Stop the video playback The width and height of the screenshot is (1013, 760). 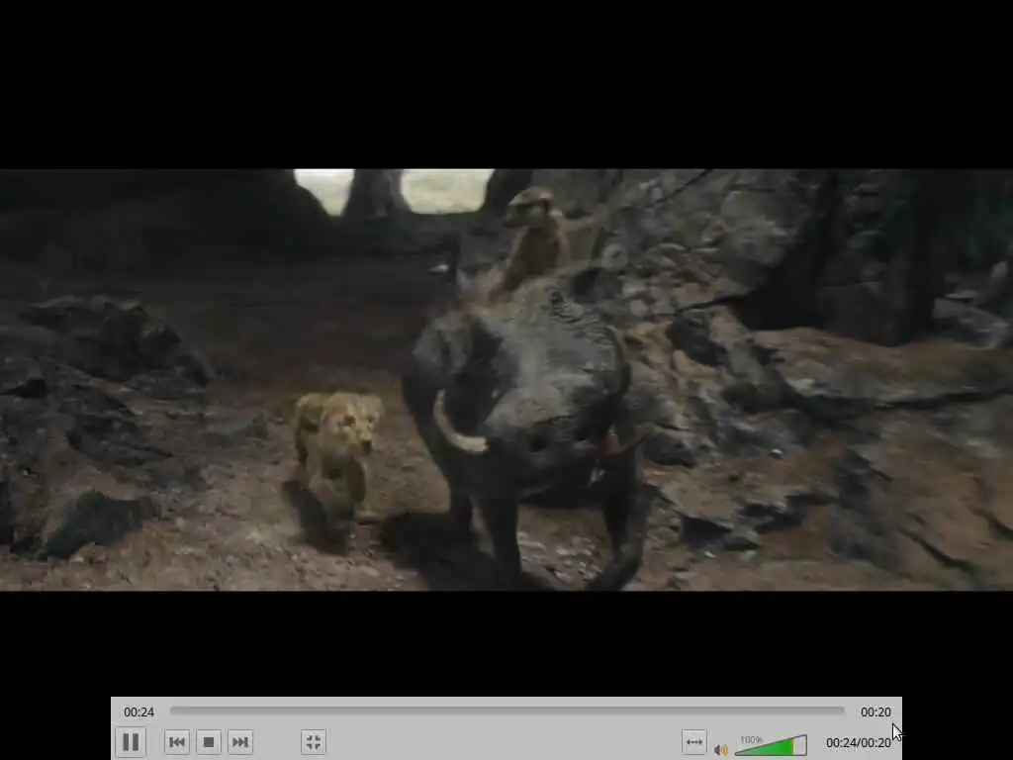[x=209, y=742]
